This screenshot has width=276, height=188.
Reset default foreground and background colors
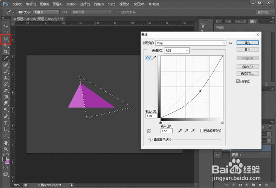[x=3, y=154]
